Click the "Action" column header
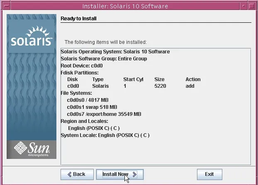This screenshot has height=185, width=258. click(193, 79)
